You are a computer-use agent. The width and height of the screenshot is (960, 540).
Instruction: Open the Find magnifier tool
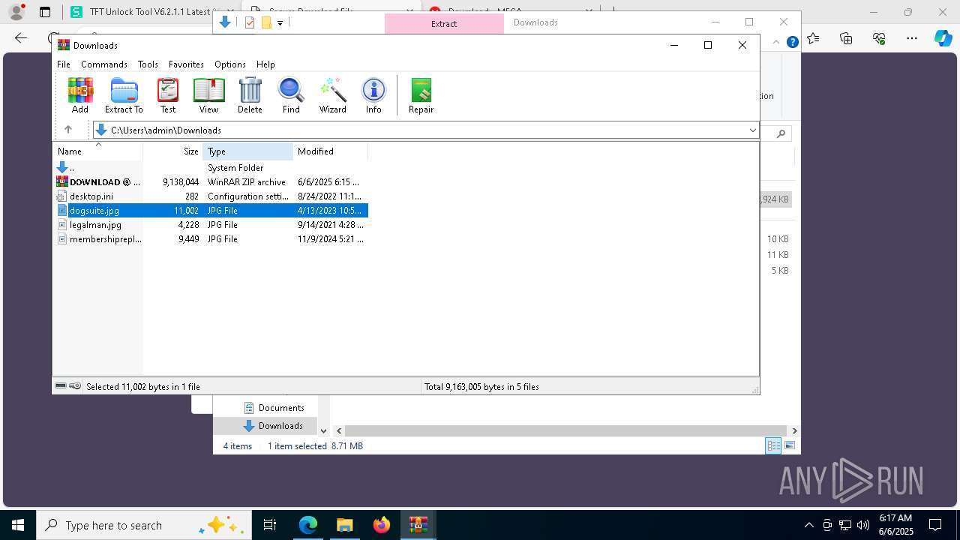click(x=291, y=95)
